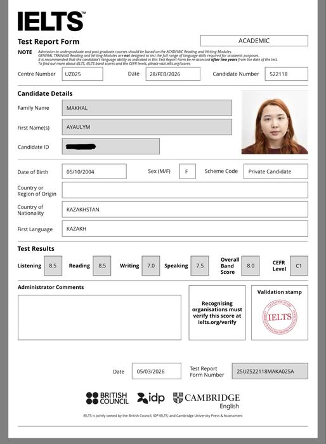Click the Country of Nationality field KAZAKHSTAN

tap(185, 210)
